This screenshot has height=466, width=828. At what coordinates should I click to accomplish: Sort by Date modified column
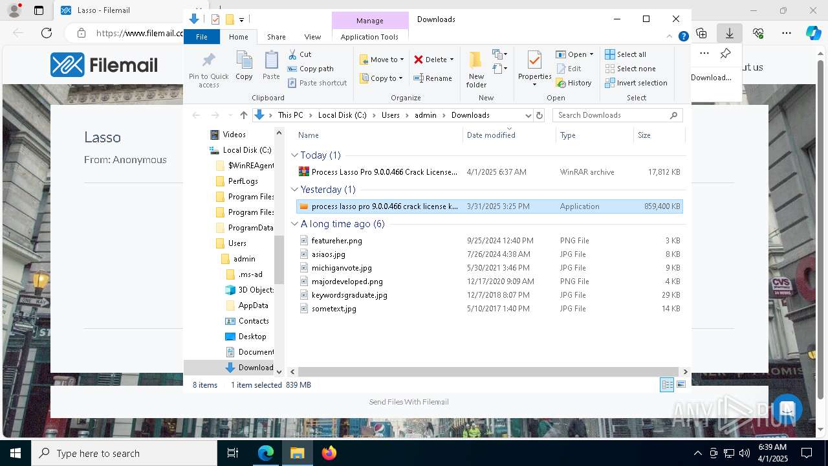491,135
